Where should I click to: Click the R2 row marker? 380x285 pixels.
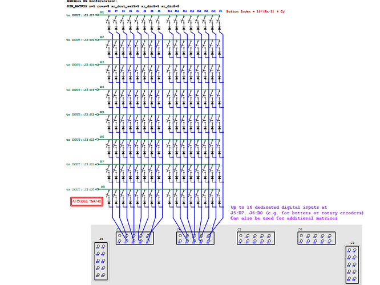[102, 37]
